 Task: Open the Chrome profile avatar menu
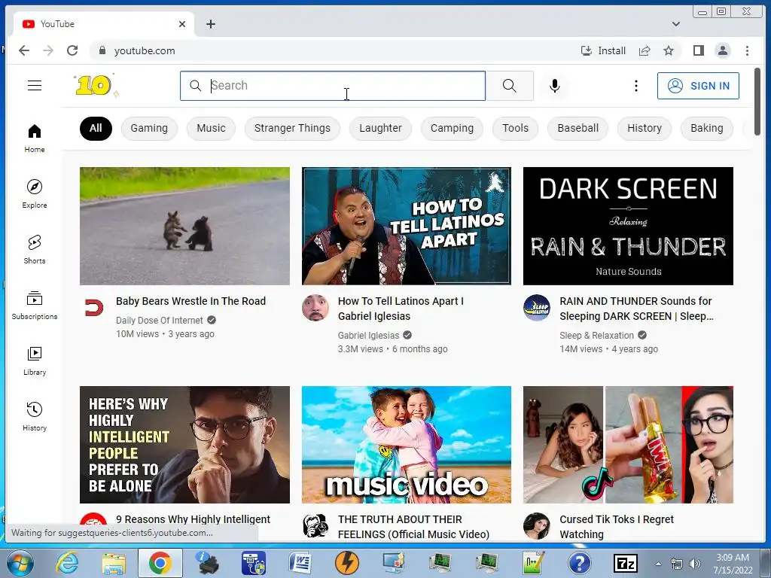tap(723, 50)
